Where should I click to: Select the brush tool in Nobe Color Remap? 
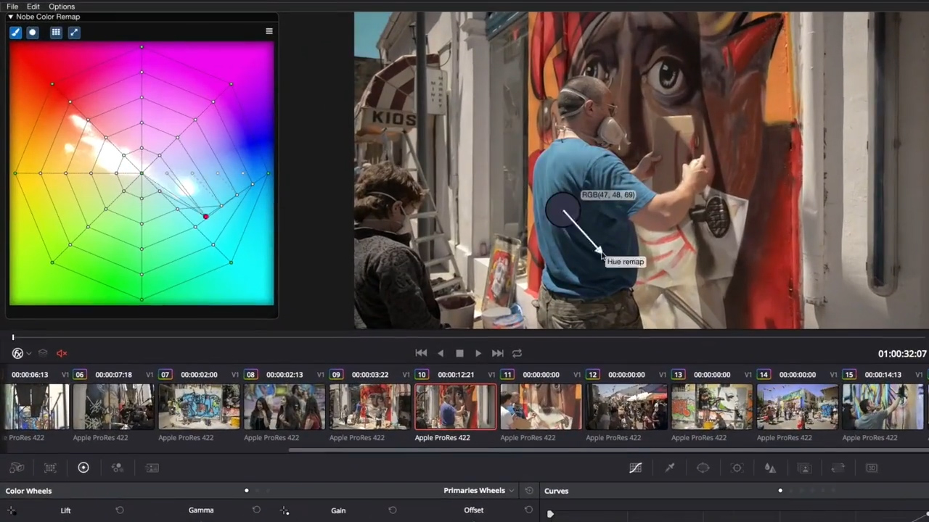[x=15, y=32]
